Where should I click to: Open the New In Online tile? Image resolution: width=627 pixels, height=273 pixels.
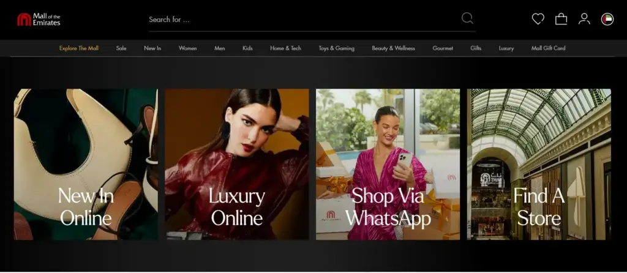coord(86,164)
